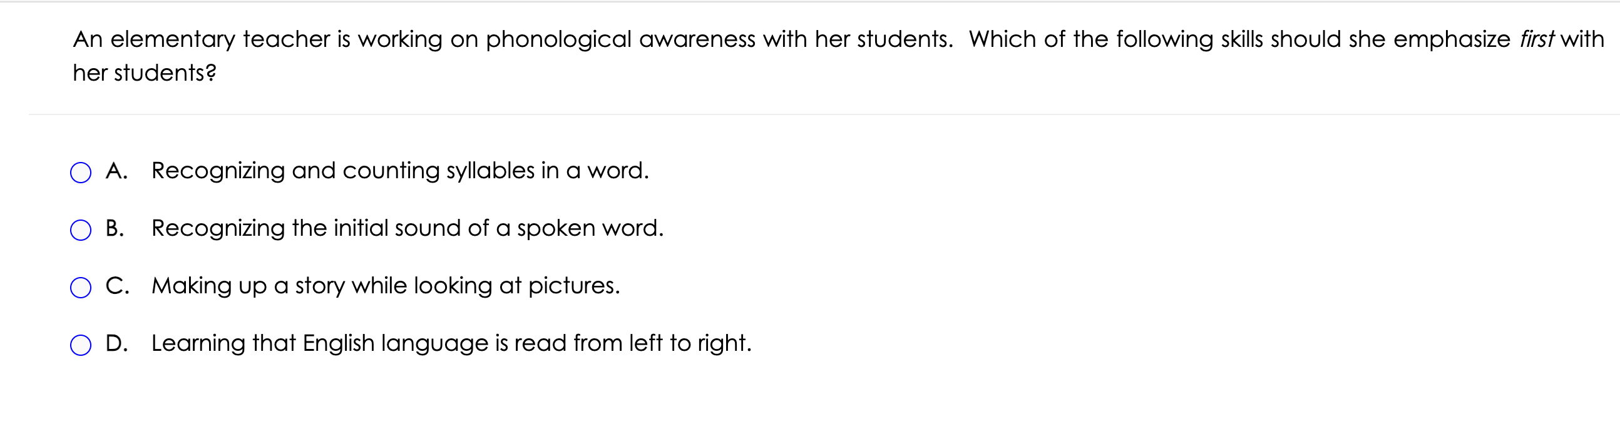Click the 'D.' option letter label
This screenshot has width=1620, height=424.
tap(117, 343)
